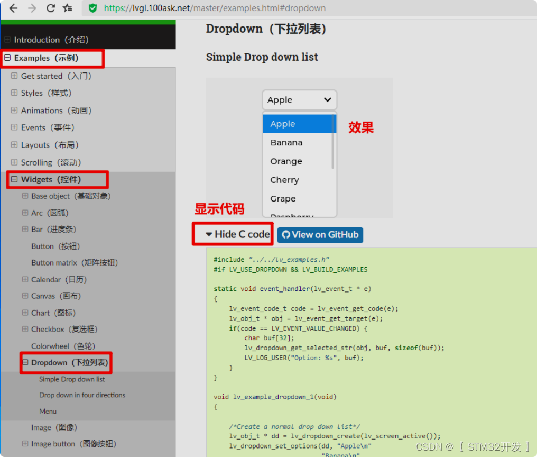Open the Image (图像) page
The height and width of the screenshot is (457, 537).
tap(54, 427)
